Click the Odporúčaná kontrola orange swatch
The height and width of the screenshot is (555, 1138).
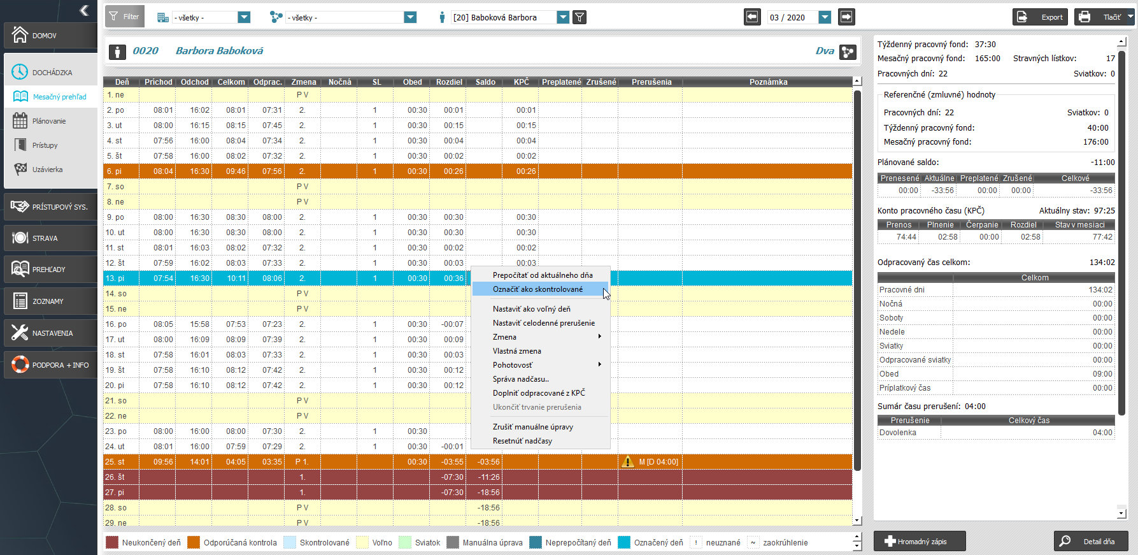coord(194,542)
